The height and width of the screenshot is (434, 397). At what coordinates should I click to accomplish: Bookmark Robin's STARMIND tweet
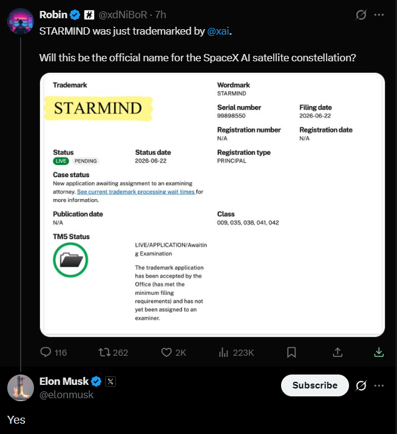pos(291,352)
